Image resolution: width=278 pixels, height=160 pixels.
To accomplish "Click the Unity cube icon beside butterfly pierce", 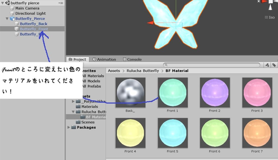I will point(7,3).
